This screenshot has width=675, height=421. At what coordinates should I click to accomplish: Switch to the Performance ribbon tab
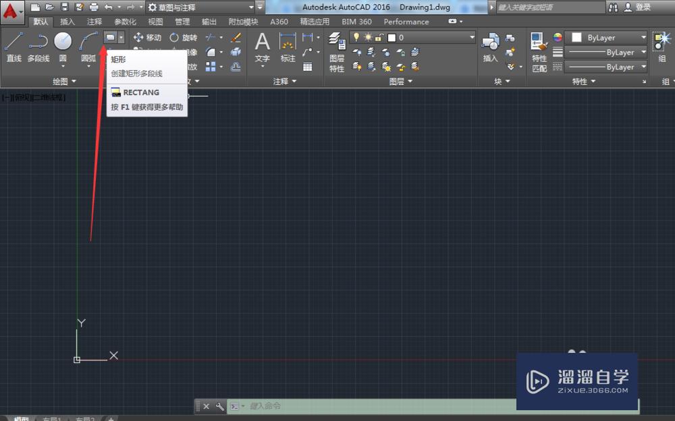[x=406, y=22]
